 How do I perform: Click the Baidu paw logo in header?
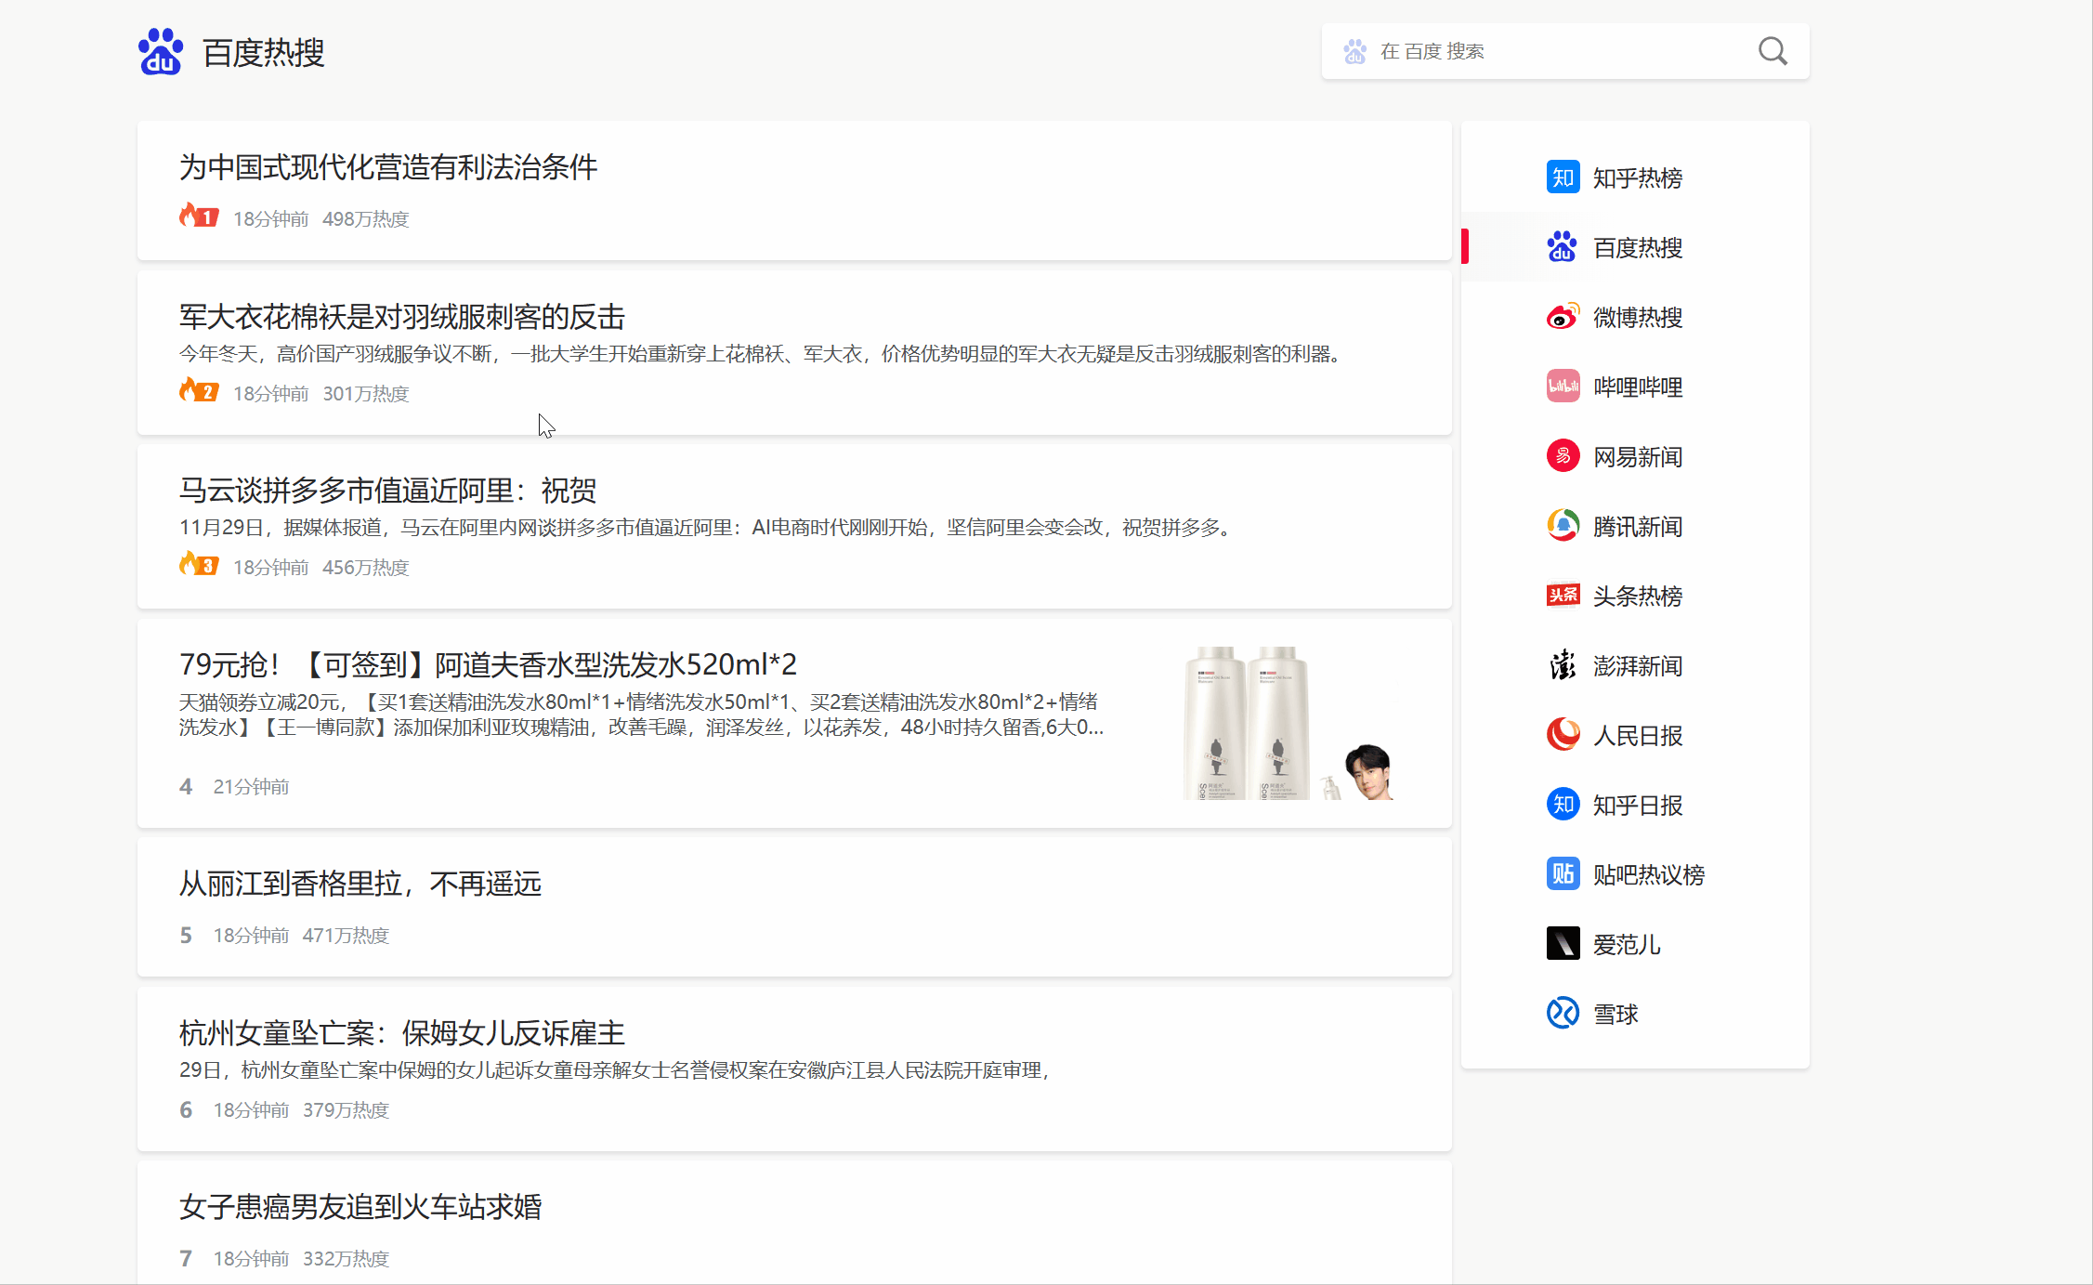[x=161, y=51]
